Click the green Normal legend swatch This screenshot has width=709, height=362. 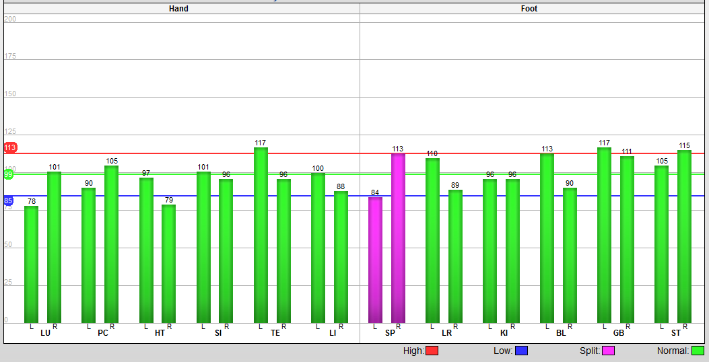[698, 351]
